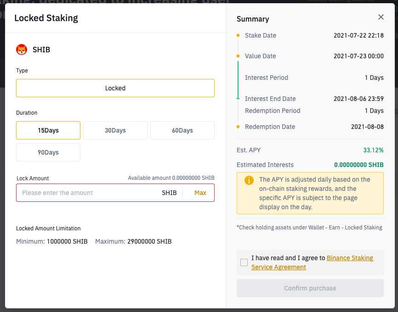Click the Locked Amount Limitation label

coord(48,228)
